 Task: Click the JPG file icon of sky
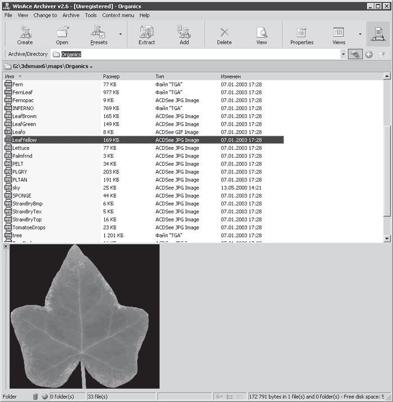point(8,188)
